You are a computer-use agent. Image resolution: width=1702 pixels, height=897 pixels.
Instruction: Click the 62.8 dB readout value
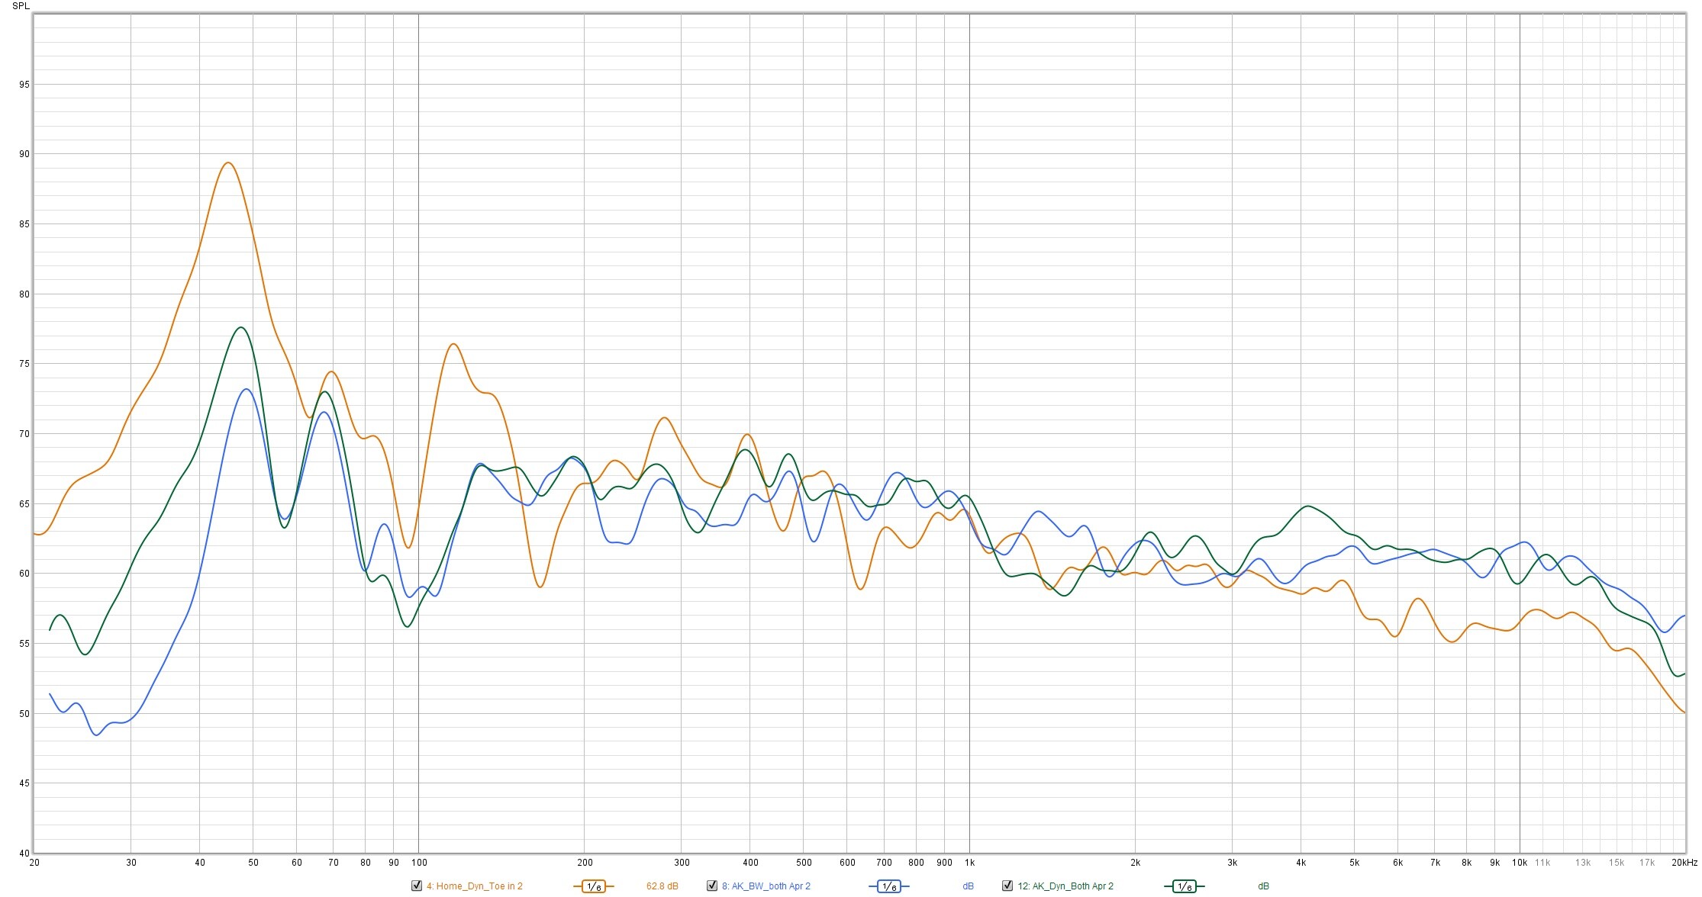click(662, 886)
